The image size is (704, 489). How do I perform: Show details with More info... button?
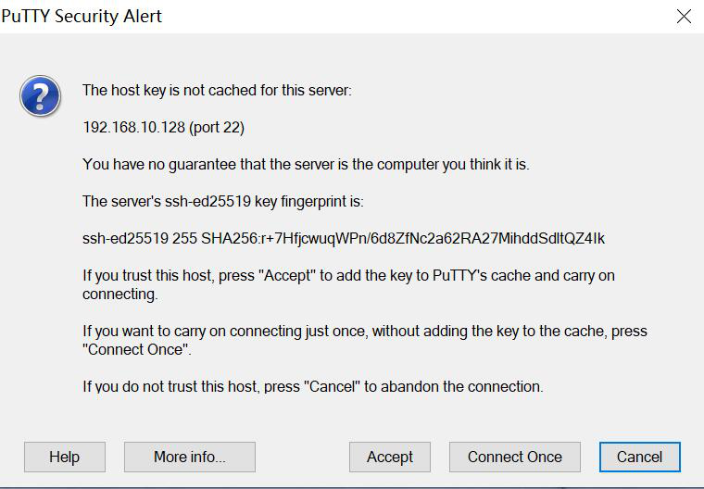190,457
